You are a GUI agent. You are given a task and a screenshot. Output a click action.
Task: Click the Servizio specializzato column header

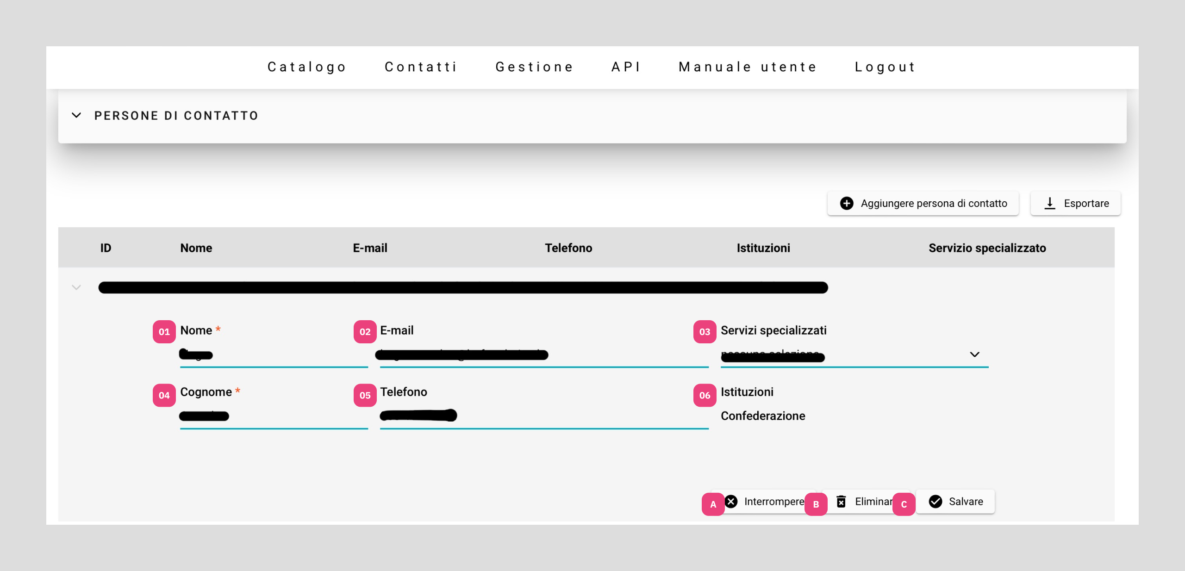point(987,248)
